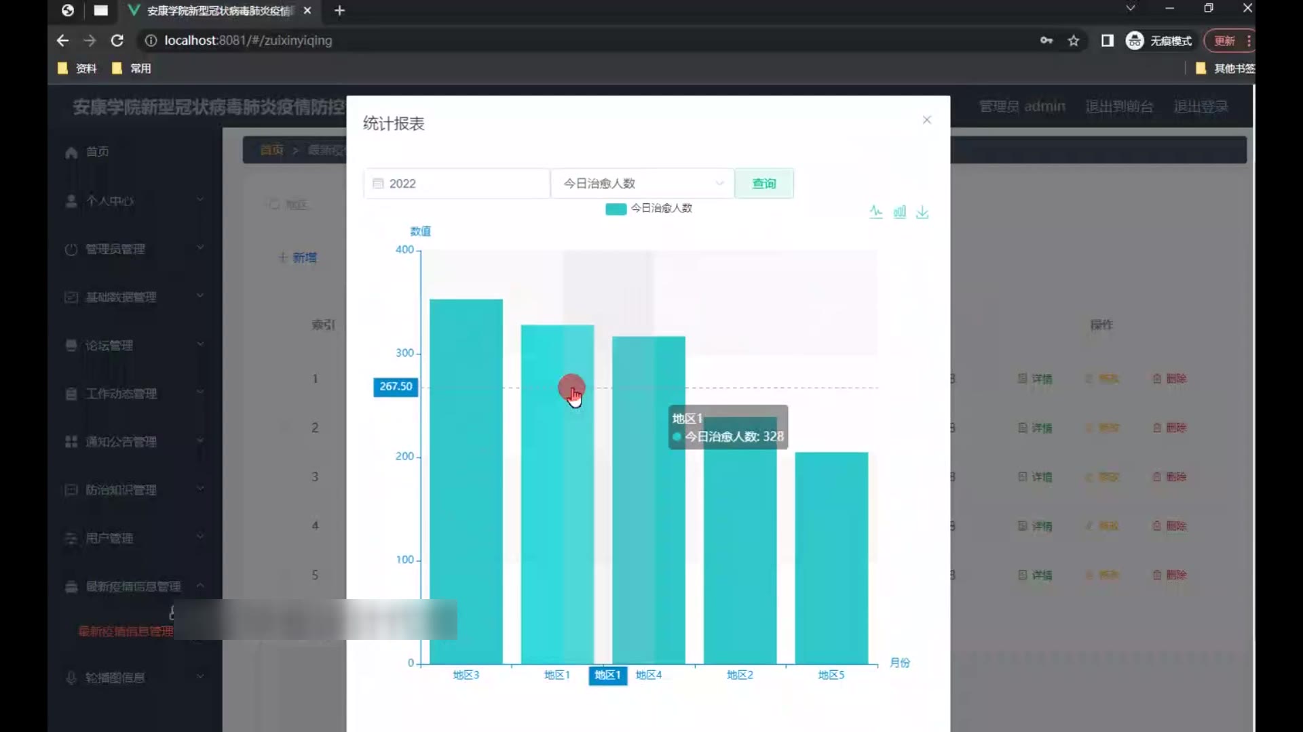1303x732 pixels.
Task: Bookmark this page with star icon
Action: coord(1074,41)
